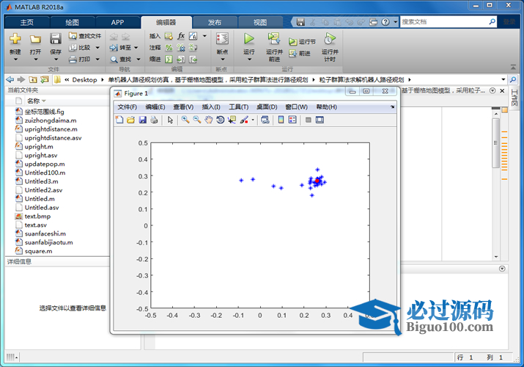Click the Compare (比较) button
This screenshot has height=367, width=524.
pos(80,48)
